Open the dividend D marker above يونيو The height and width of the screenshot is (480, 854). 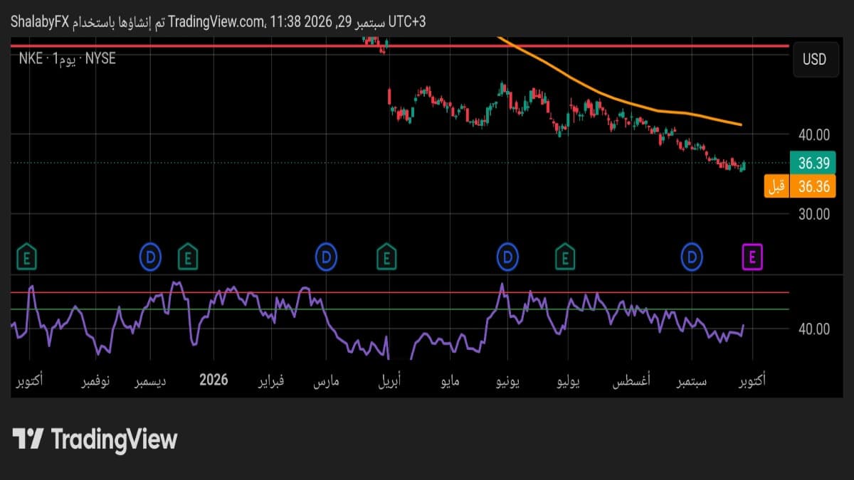[508, 256]
